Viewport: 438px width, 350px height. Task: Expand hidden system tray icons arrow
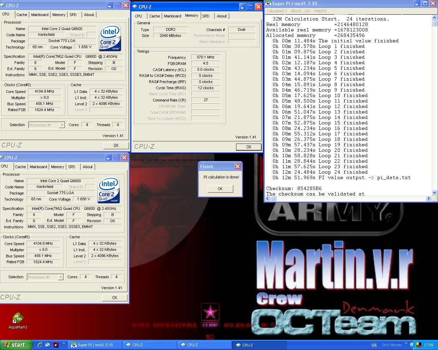coord(412,345)
